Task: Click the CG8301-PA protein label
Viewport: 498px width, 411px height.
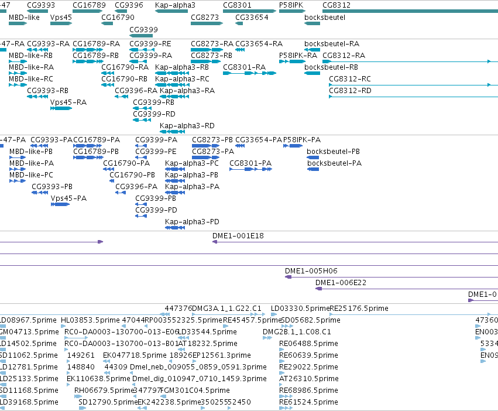Action: tap(250, 163)
